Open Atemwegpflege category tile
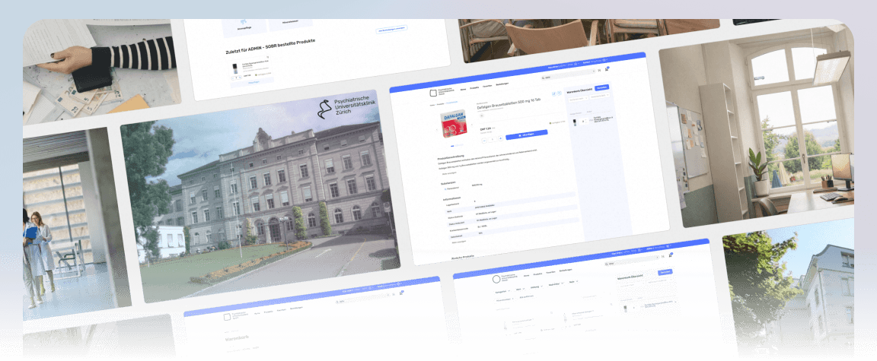This screenshot has width=877, height=361. pos(244,27)
